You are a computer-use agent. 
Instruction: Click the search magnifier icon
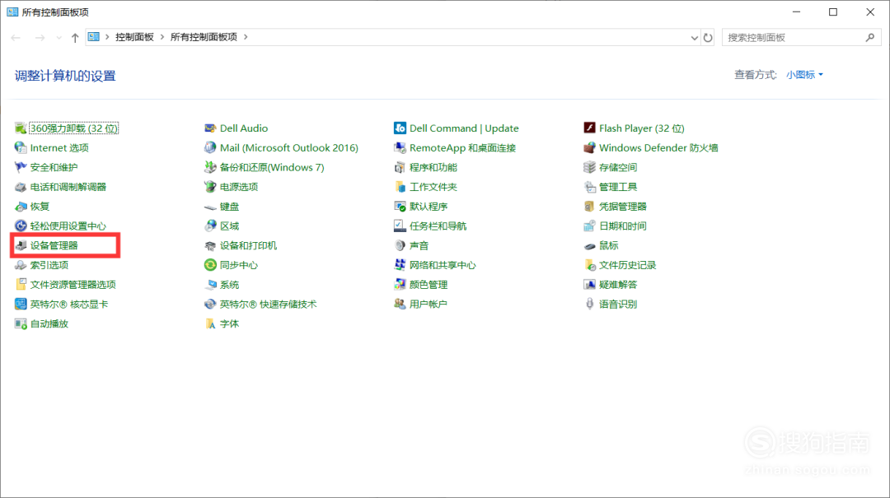pos(870,37)
